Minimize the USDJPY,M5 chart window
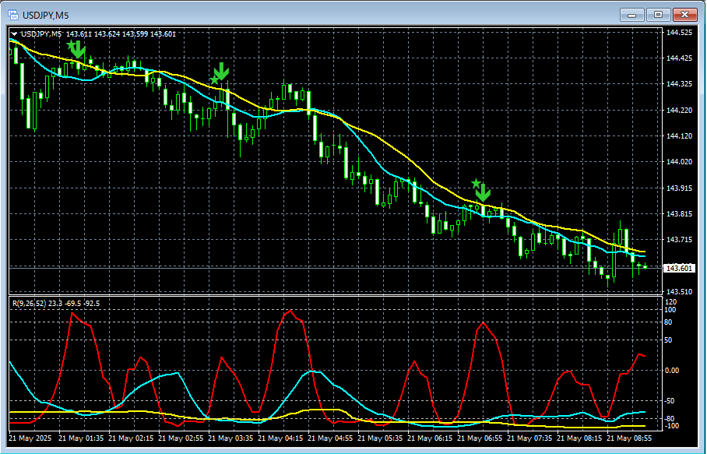Image resolution: width=707 pixels, height=454 pixels. point(633,14)
